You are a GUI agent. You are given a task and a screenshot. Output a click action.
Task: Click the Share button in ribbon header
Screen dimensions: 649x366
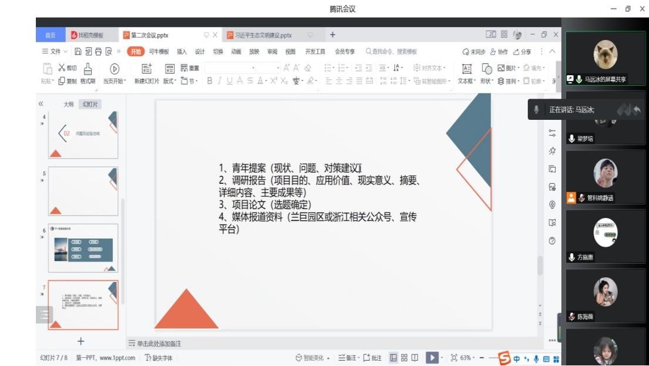522,52
